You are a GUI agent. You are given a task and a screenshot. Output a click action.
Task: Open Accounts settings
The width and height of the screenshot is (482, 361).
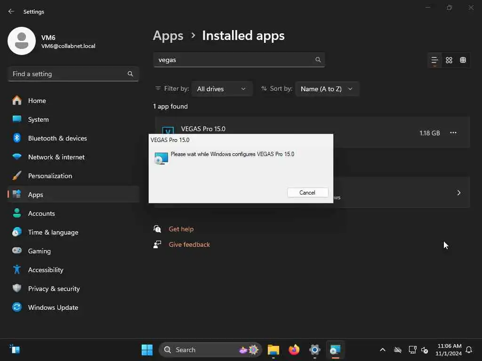coord(73,213)
